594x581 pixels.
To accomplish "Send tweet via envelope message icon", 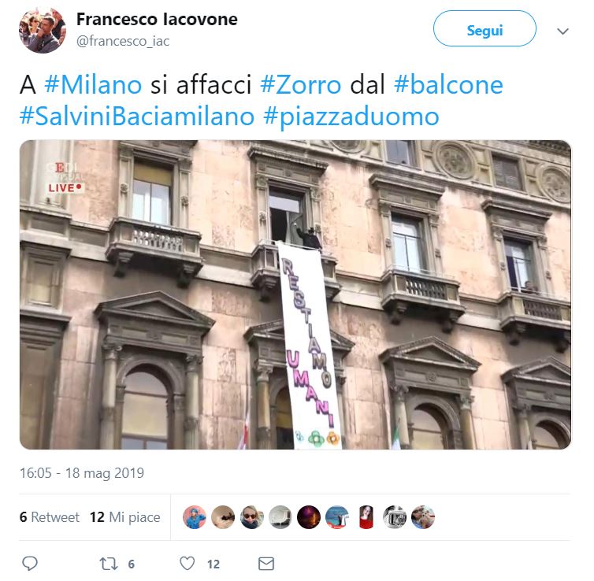I will 266,564.
